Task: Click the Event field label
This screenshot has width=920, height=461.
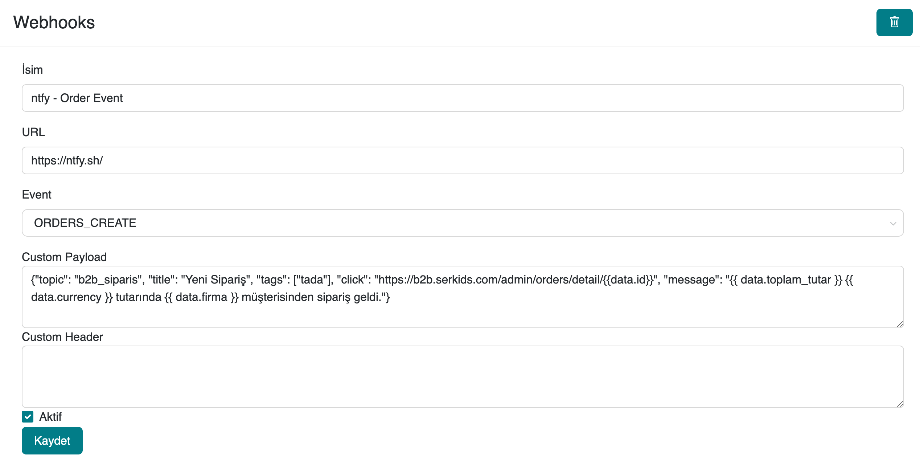Action: (x=37, y=195)
